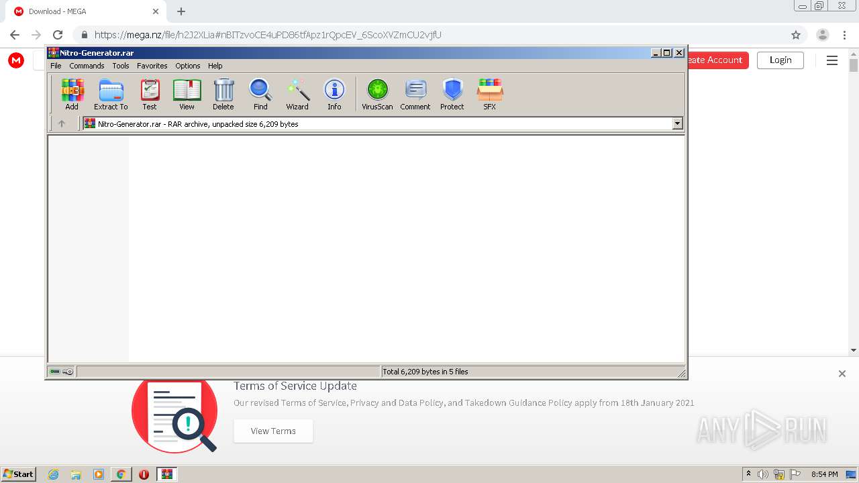Open the Comment tool
This screenshot has width=859, height=483.
tap(415, 94)
